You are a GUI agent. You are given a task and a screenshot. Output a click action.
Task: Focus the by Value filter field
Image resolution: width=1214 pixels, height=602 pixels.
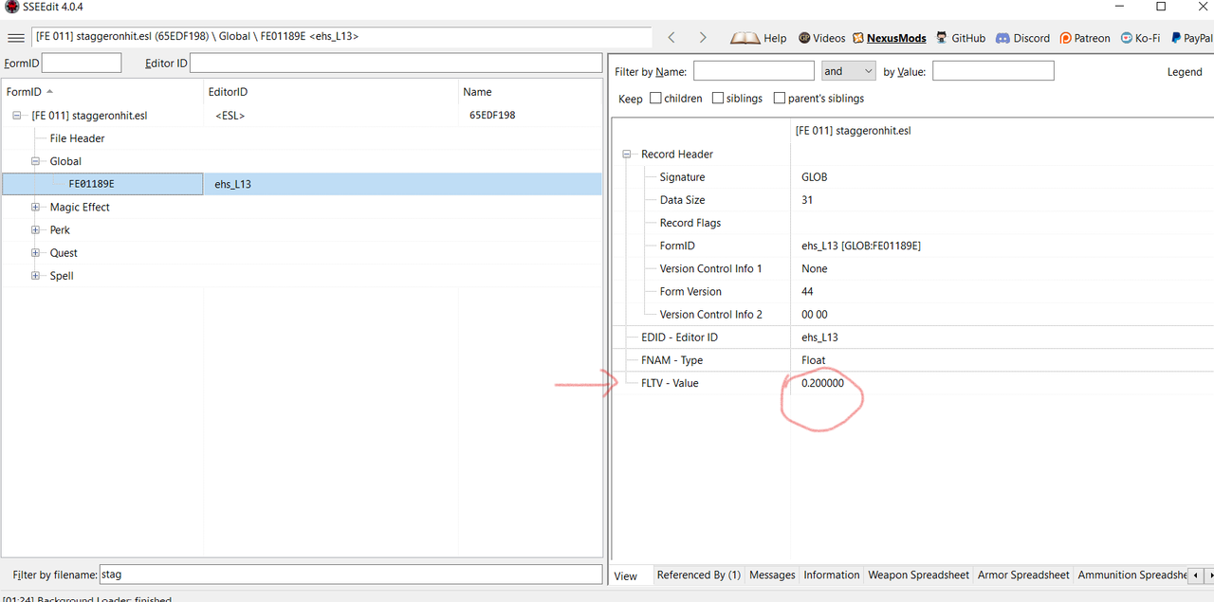[x=993, y=71]
